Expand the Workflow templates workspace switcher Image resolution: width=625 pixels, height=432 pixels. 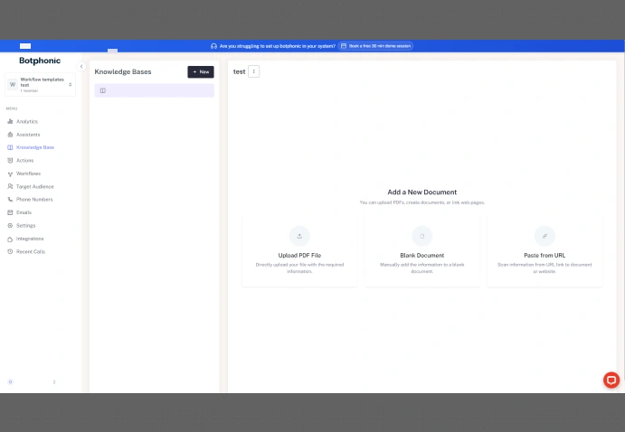[71, 85]
